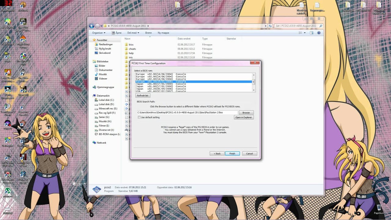Open view options dropdown arrow in Explorer
This screenshot has height=220, width=391.
pos(305,33)
